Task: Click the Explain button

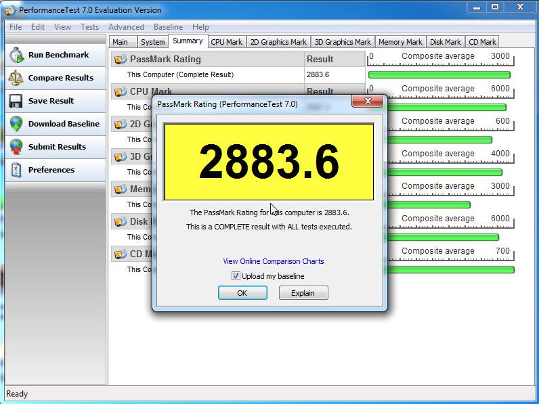Action: pos(303,293)
